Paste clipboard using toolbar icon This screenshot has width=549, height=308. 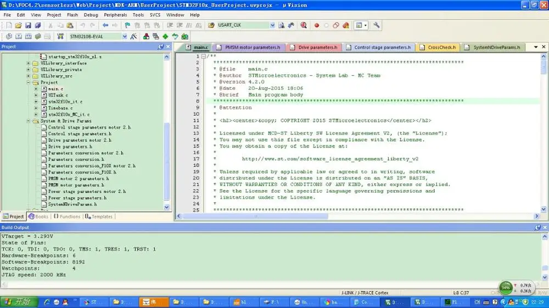[x=70, y=25]
